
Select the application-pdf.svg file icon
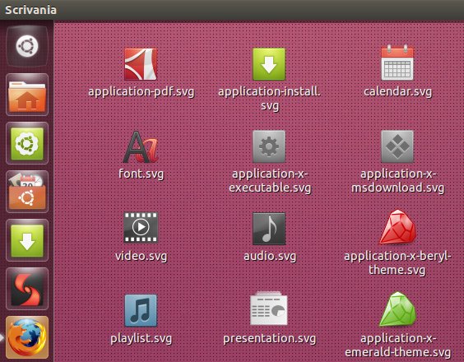click(x=141, y=64)
